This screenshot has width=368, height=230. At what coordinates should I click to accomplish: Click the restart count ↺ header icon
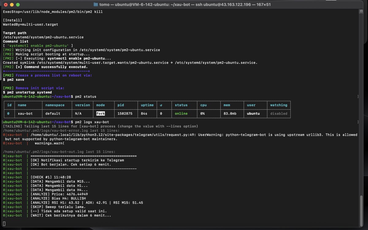(x=161, y=105)
